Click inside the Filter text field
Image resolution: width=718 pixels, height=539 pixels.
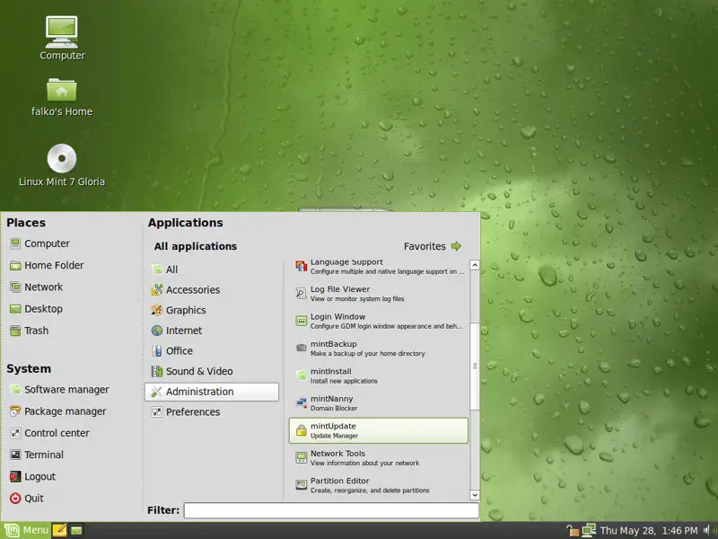[331, 510]
